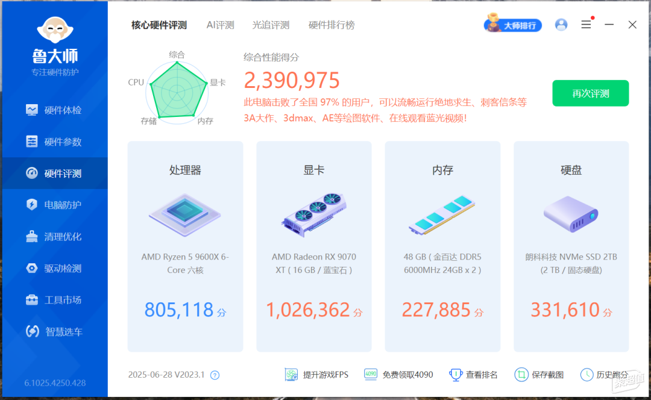Click the 保存截图 link
Viewport: 651px width, 400px height.
[539, 375]
